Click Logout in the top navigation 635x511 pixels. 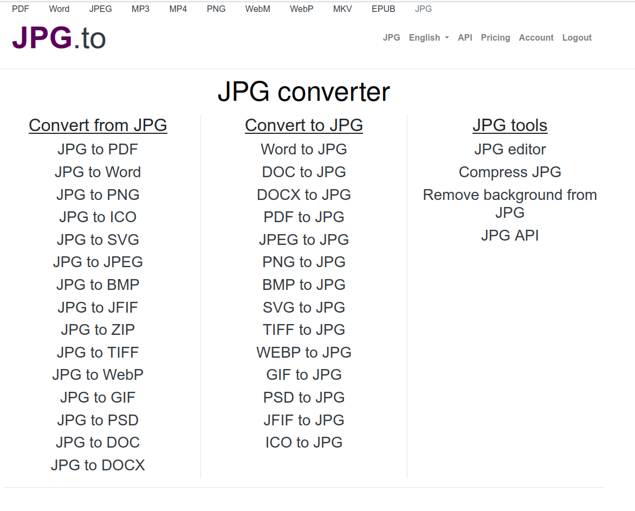576,37
